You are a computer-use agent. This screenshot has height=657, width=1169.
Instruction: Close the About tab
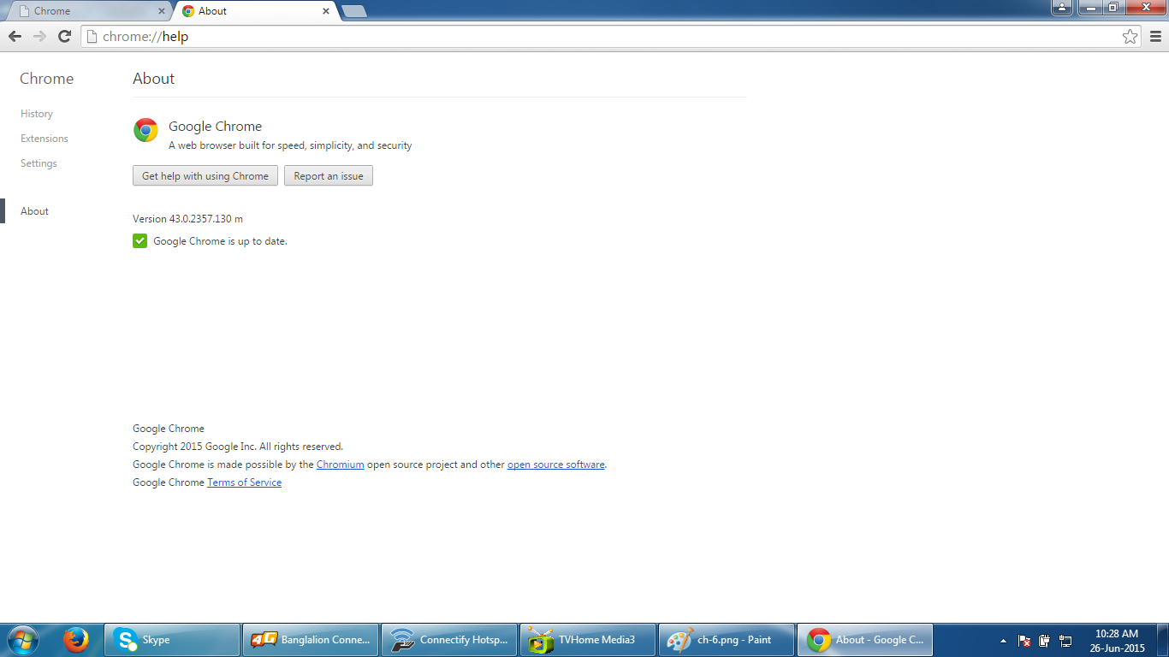(326, 11)
